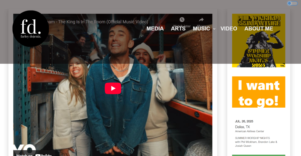Play the YouTube video
This screenshot has width=301, height=156.
coord(113,88)
